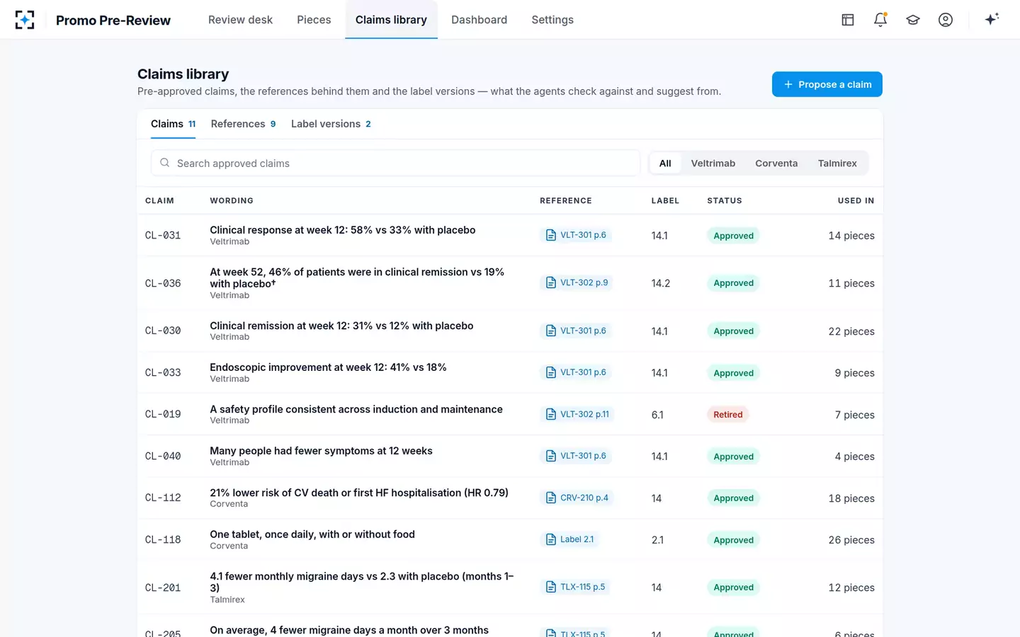Filter claims by Veltrimab
This screenshot has width=1020, height=637.
(713, 163)
